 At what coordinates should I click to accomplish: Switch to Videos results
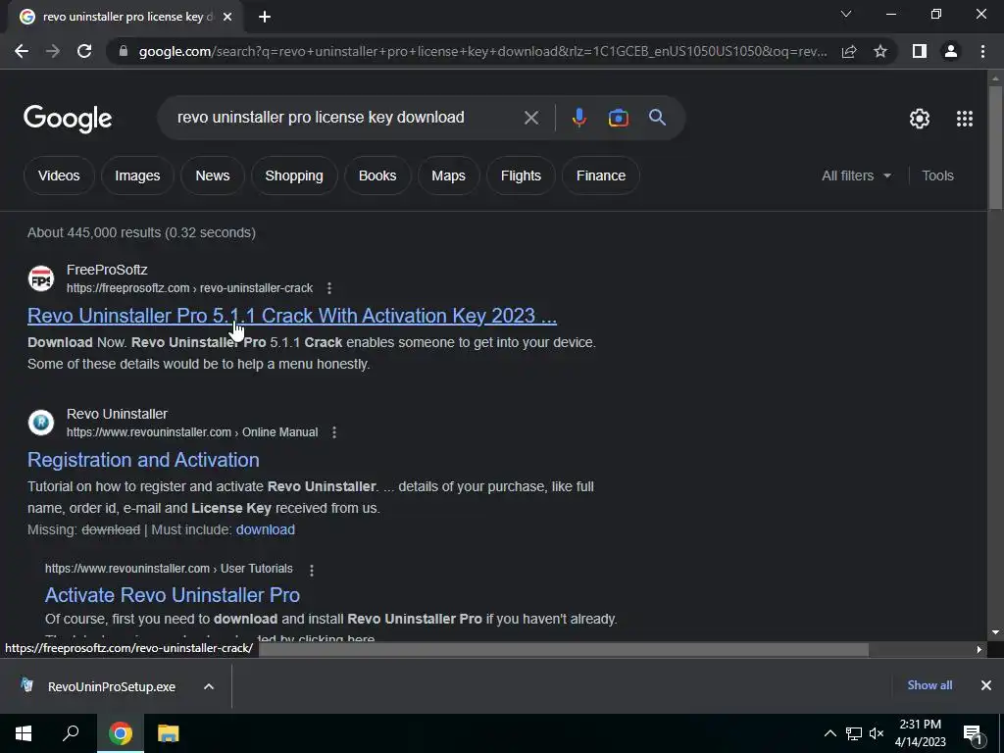(x=59, y=176)
